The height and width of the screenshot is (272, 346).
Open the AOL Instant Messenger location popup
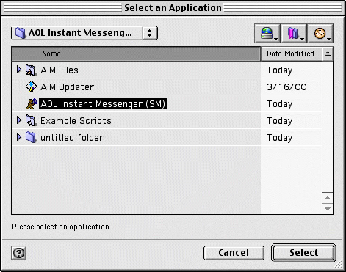coord(84,33)
